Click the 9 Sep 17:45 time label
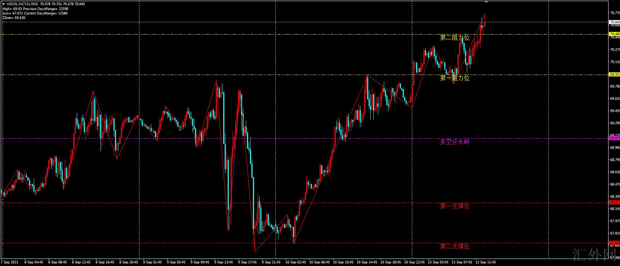 (x=247, y=262)
